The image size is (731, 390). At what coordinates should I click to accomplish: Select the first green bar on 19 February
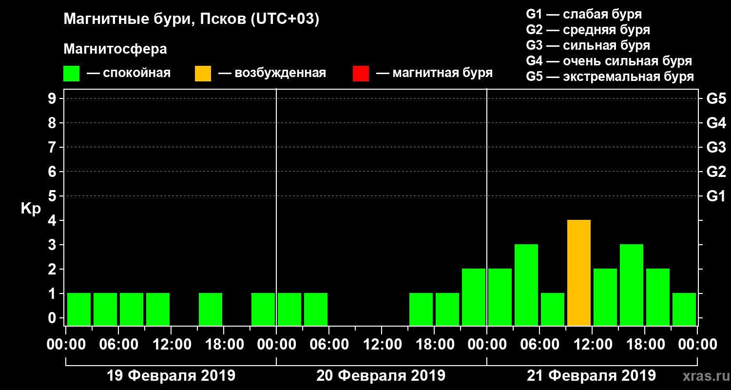point(79,309)
